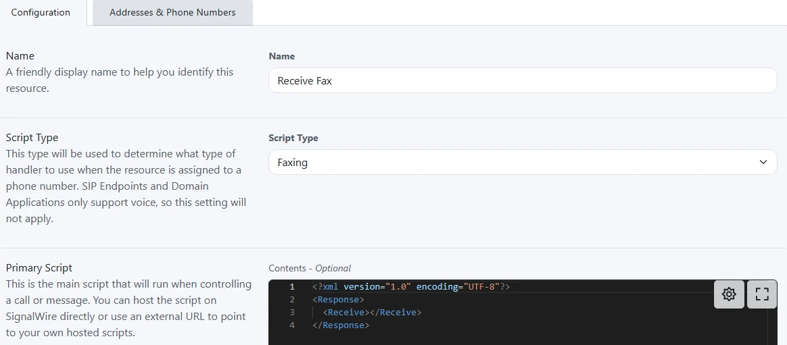Image resolution: width=787 pixels, height=345 pixels.
Task: Focus the Name field containing Receive Fax
Action: point(522,80)
